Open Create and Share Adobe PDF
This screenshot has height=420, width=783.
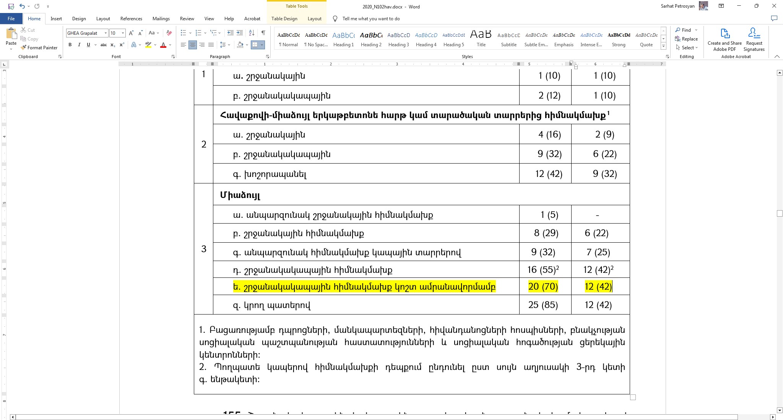(724, 40)
